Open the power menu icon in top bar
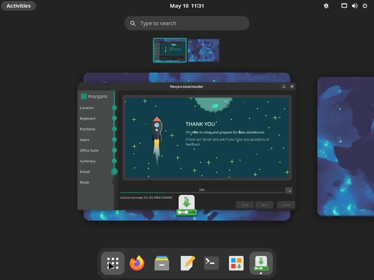This screenshot has height=280, width=374. pos(365,6)
